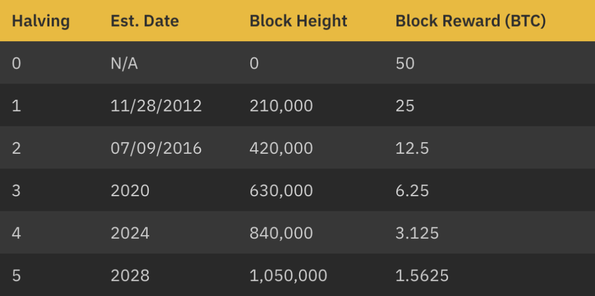Click the Block Reward (BTC) header
Screen dimensions: 595x296
click(x=471, y=21)
